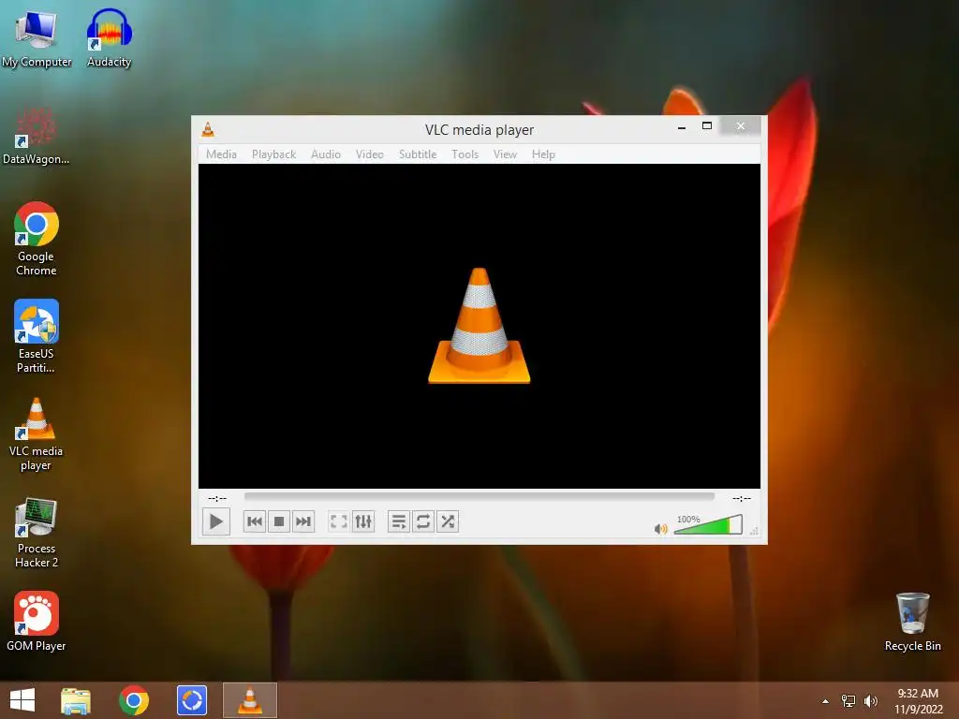The height and width of the screenshot is (719, 959).
Task: Open the blue circular-arrow app in the taskbar
Action: 191,700
